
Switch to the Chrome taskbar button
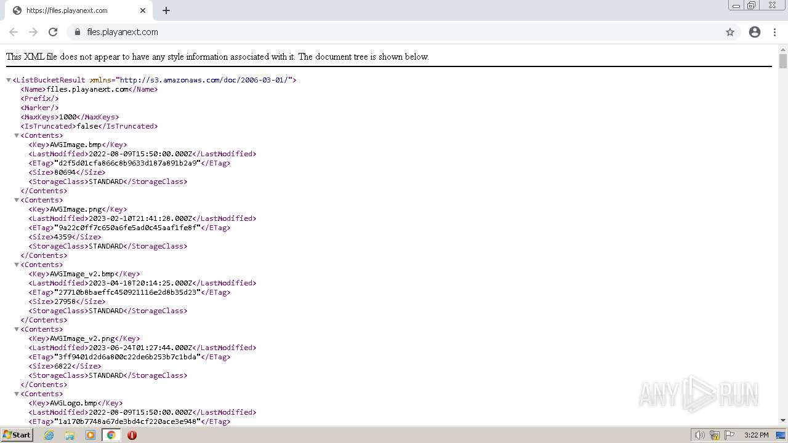coord(111,435)
